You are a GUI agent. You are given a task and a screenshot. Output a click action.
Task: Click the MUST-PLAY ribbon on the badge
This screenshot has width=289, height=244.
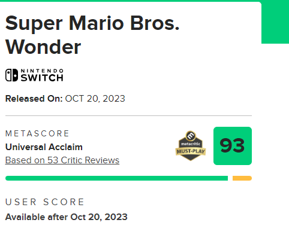pyautogui.click(x=191, y=151)
